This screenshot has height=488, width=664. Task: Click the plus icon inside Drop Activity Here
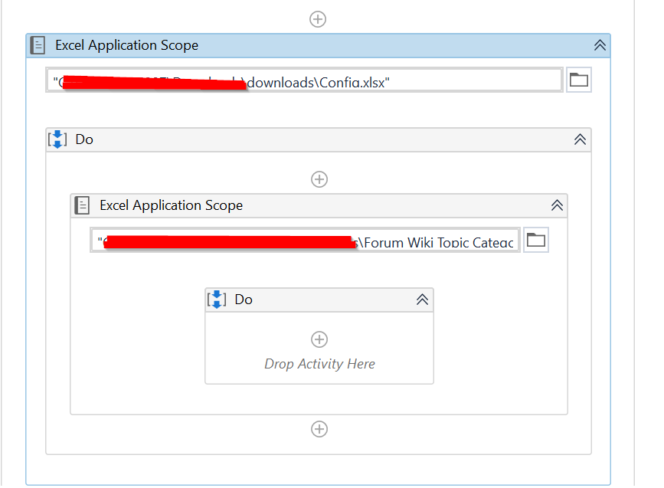(x=319, y=339)
